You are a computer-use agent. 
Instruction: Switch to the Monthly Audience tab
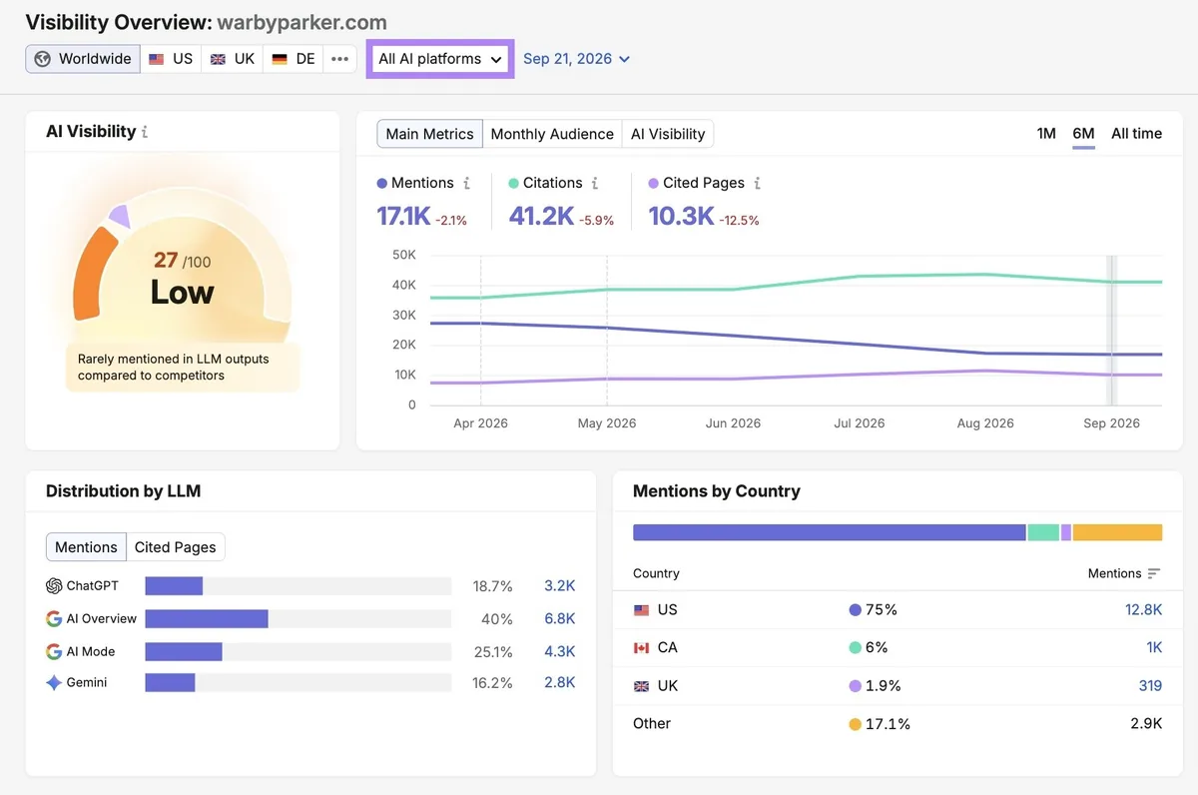(x=552, y=134)
